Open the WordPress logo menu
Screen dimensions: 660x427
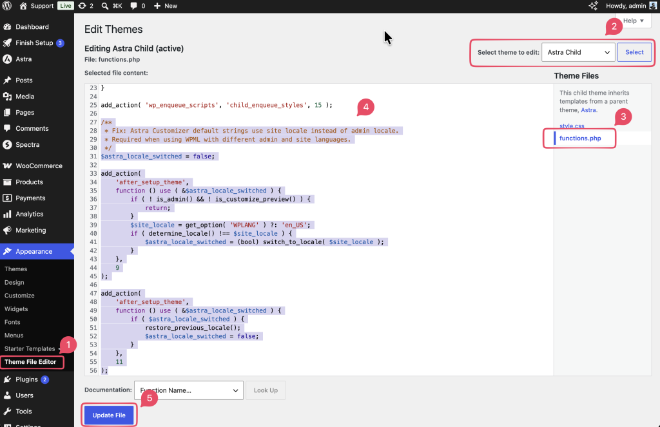(6, 6)
